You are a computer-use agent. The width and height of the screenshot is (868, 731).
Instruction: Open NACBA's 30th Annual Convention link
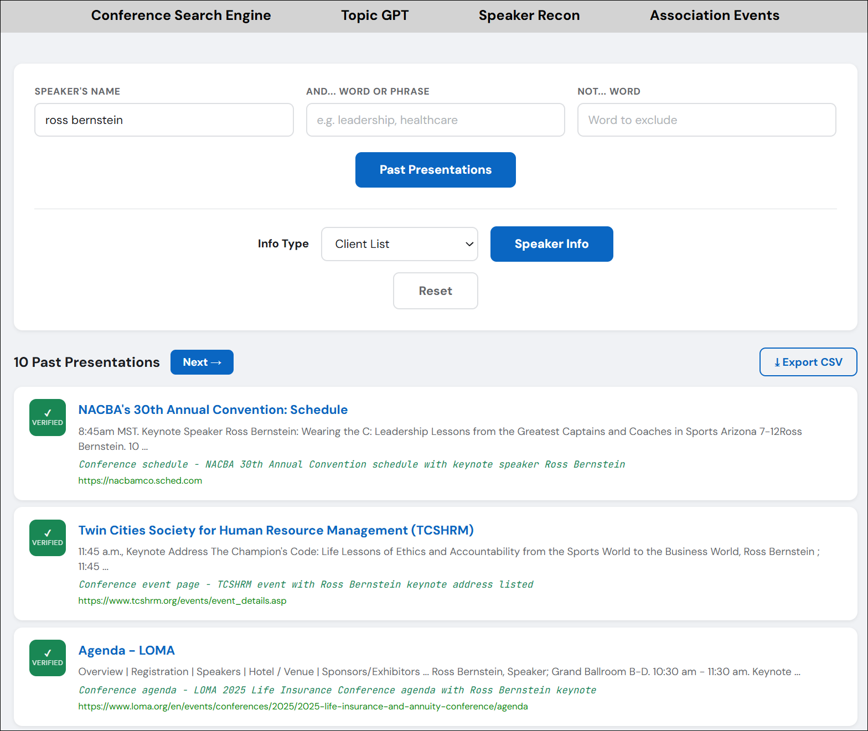[213, 410]
